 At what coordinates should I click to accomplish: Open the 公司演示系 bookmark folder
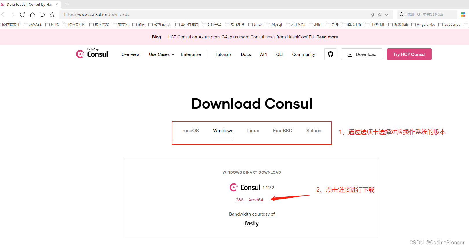coord(160,25)
